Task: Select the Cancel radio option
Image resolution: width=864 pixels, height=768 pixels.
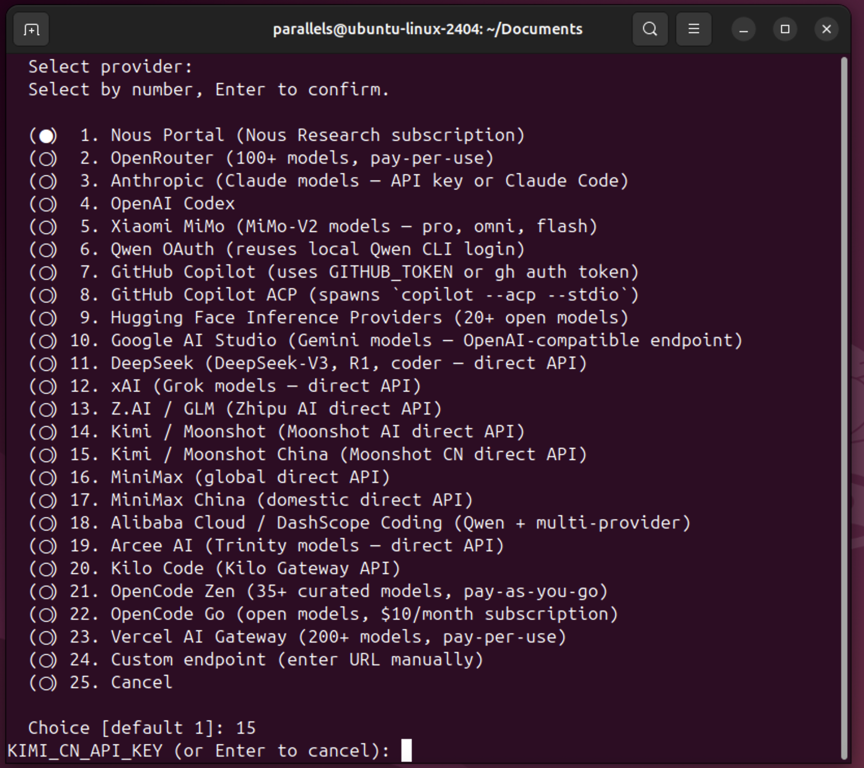Action: point(45,683)
